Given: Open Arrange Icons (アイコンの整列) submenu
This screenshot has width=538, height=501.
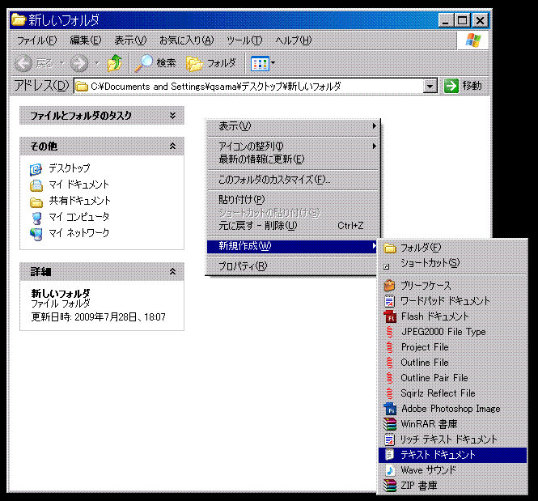Looking at the screenshot, I should pyautogui.click(x=293, y=146).
